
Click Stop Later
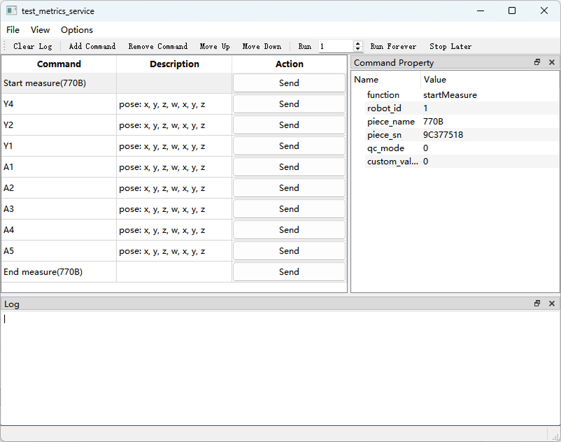(x=450, y=46)
